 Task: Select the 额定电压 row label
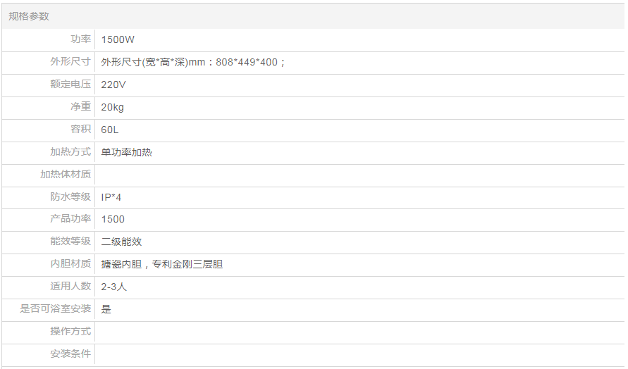pos(70,85)
